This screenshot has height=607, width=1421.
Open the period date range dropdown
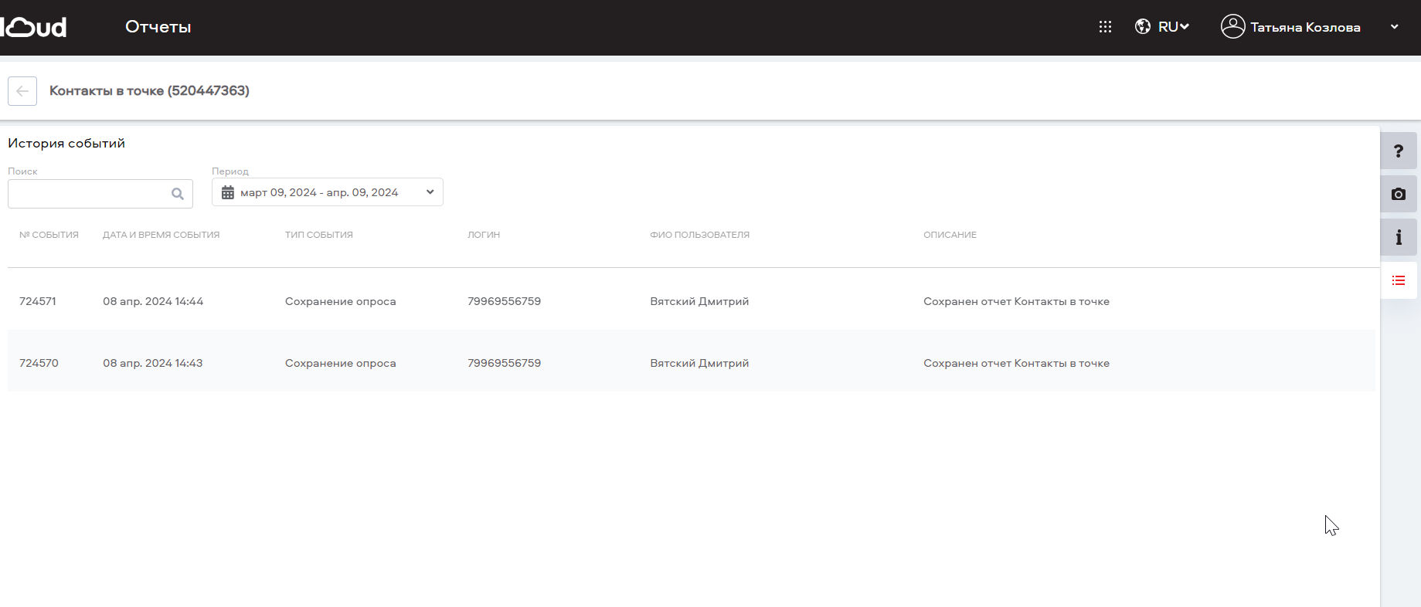coord(328,192)
